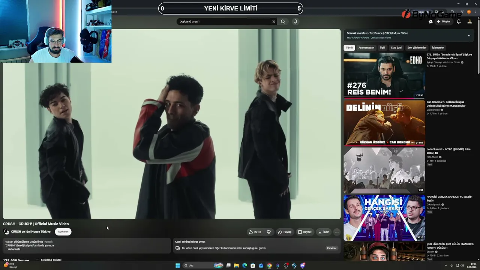The height and width of the screenshot is (270, 480).
Task: Clear the 'boyband crush' search text
Action: (x=274, y=21)
